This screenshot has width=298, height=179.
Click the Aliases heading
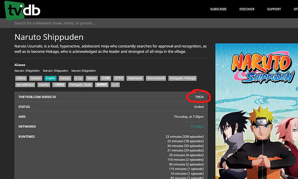pyautogui.click(x=20, y=65)
